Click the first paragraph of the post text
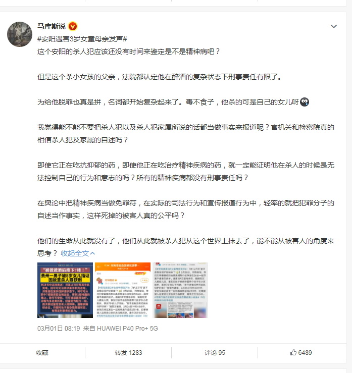Screen dimensions: 352x373 [x=128, y=51]
